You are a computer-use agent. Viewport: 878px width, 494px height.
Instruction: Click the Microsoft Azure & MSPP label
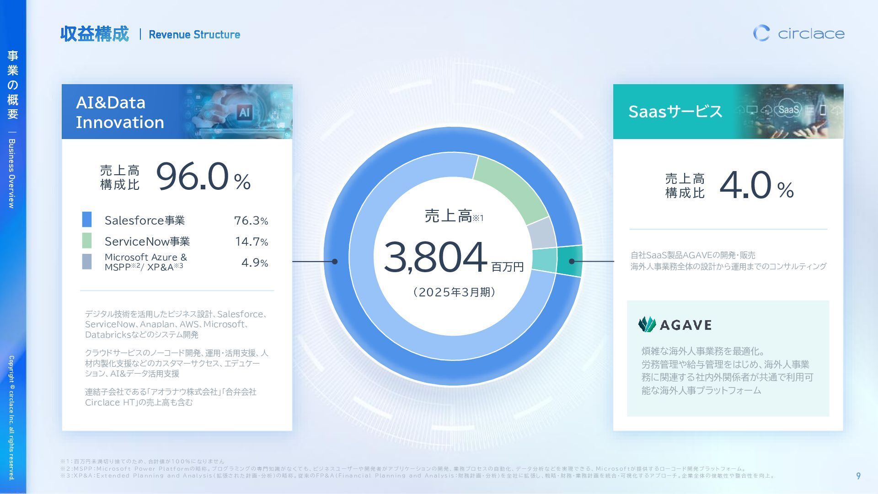tap(145, 262)
